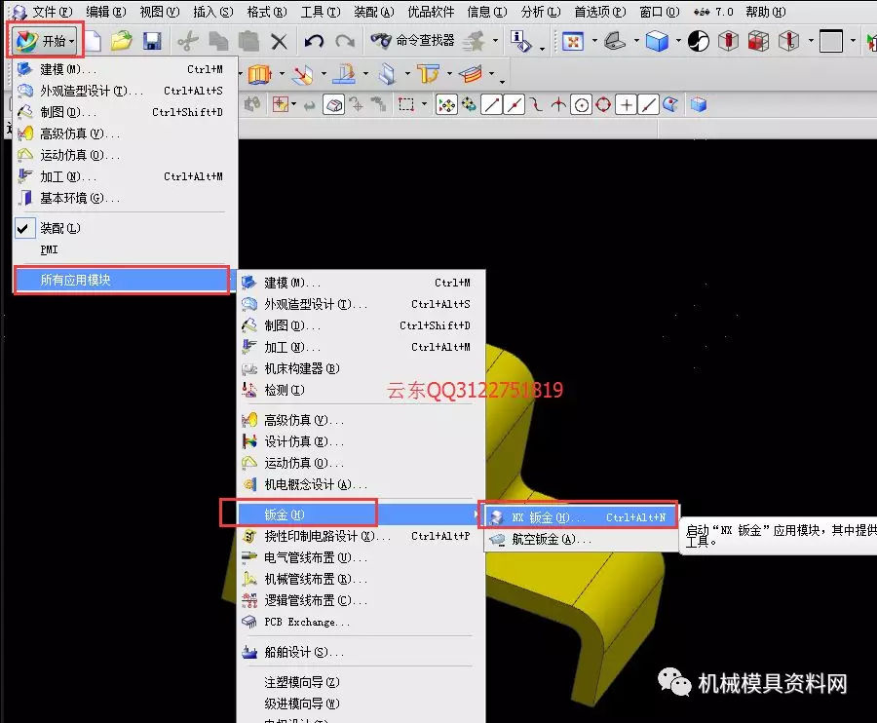
Task: Toggle the circle center snap point icon
Action: pos(582,104)
